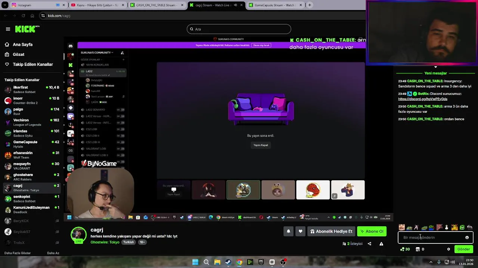This screenshot has height=268, width=478.
Task: Toggle notification bell for cagrj
Action: 288,232
